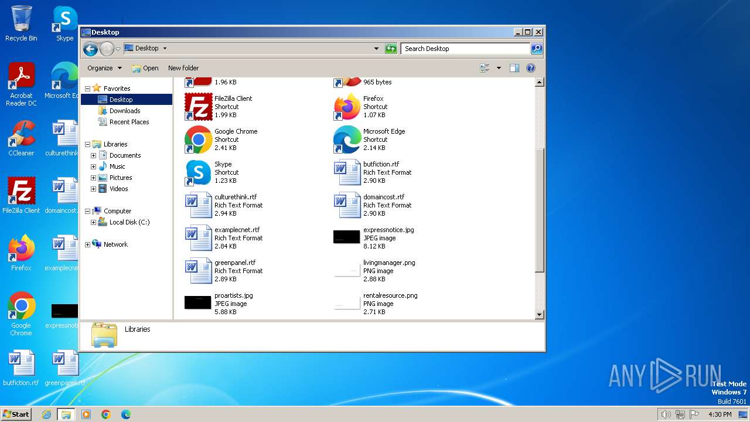Select FileZilla Client desktop icon
The image size is (750, 422).
point(21,195)
